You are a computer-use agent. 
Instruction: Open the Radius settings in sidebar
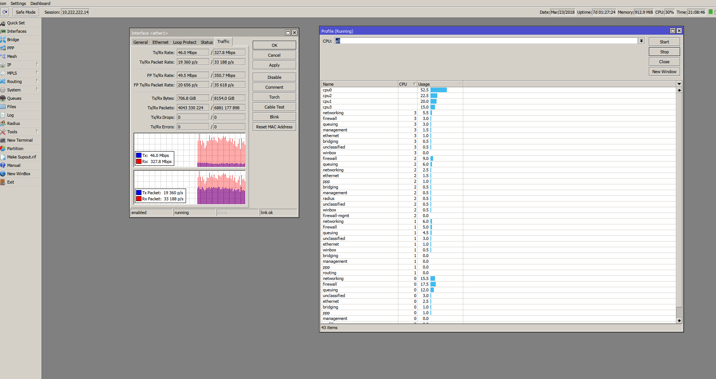(13, 123)
